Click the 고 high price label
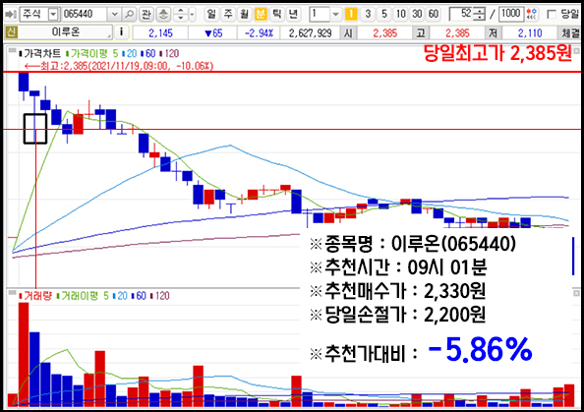 click(421, 33)
